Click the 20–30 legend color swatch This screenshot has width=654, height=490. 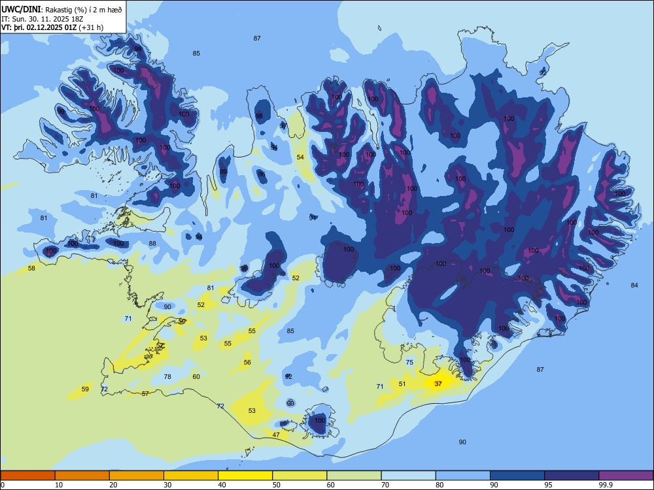[137, 476]
